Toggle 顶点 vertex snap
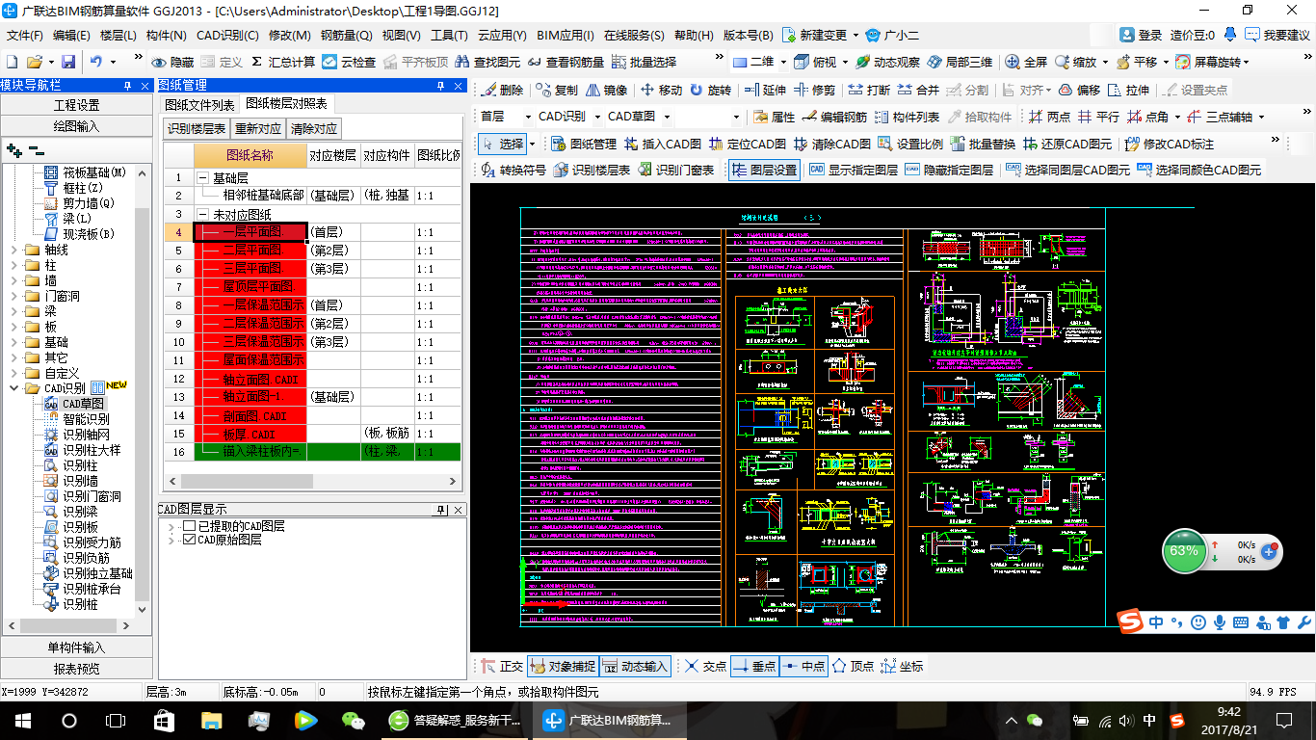 pos(854,666)
